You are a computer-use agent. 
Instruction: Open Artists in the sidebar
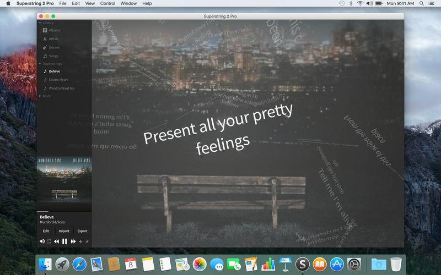pos(51,38)
